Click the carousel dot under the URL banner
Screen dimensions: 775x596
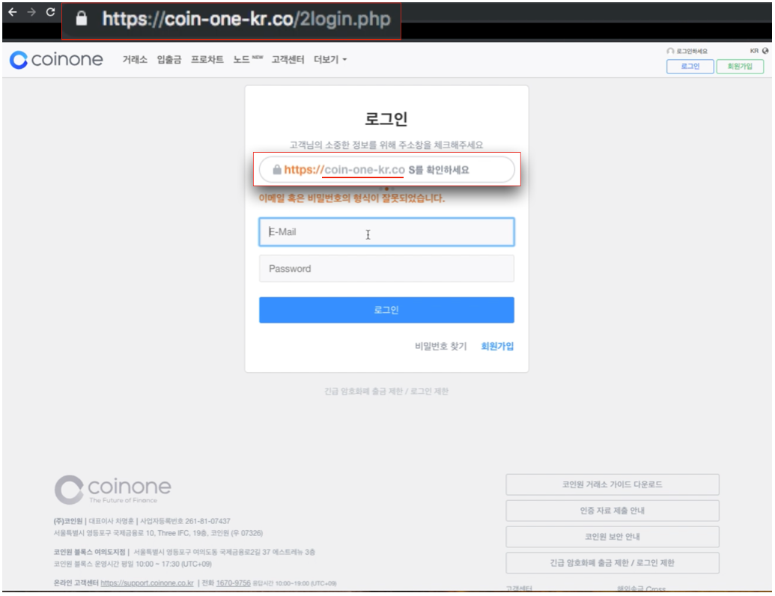pos(386,188)
